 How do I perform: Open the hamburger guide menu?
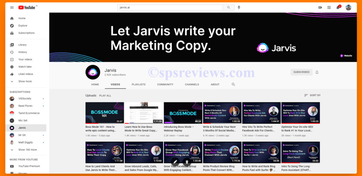[12, 7]
